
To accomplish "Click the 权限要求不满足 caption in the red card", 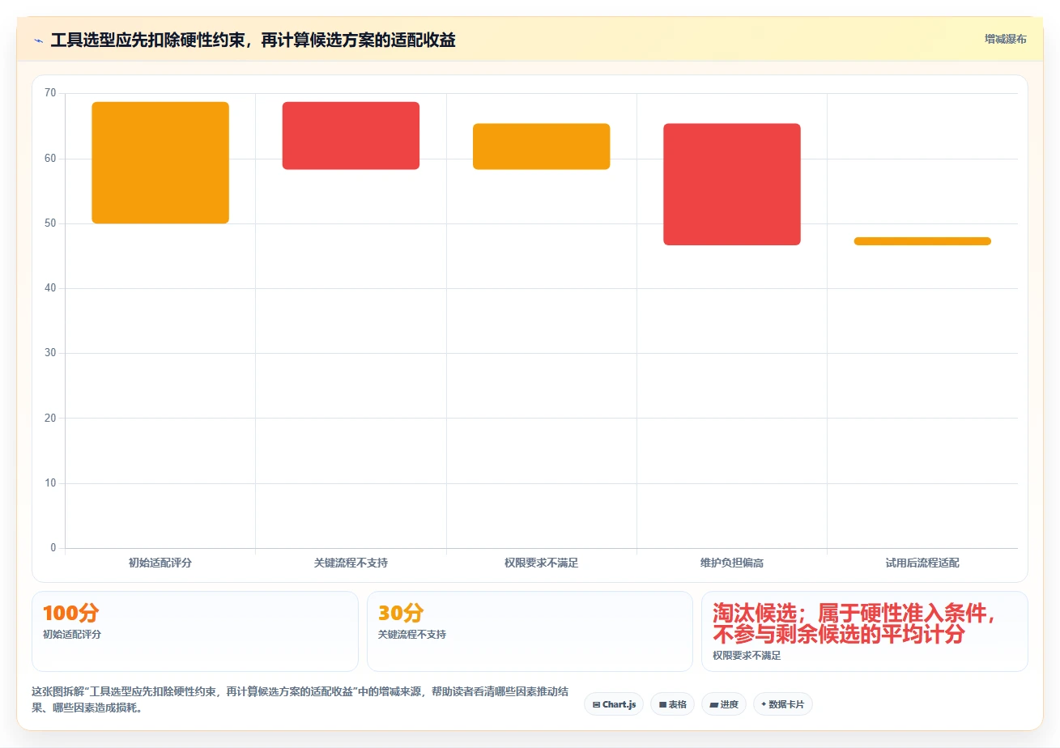I will (x=747, y=656).
